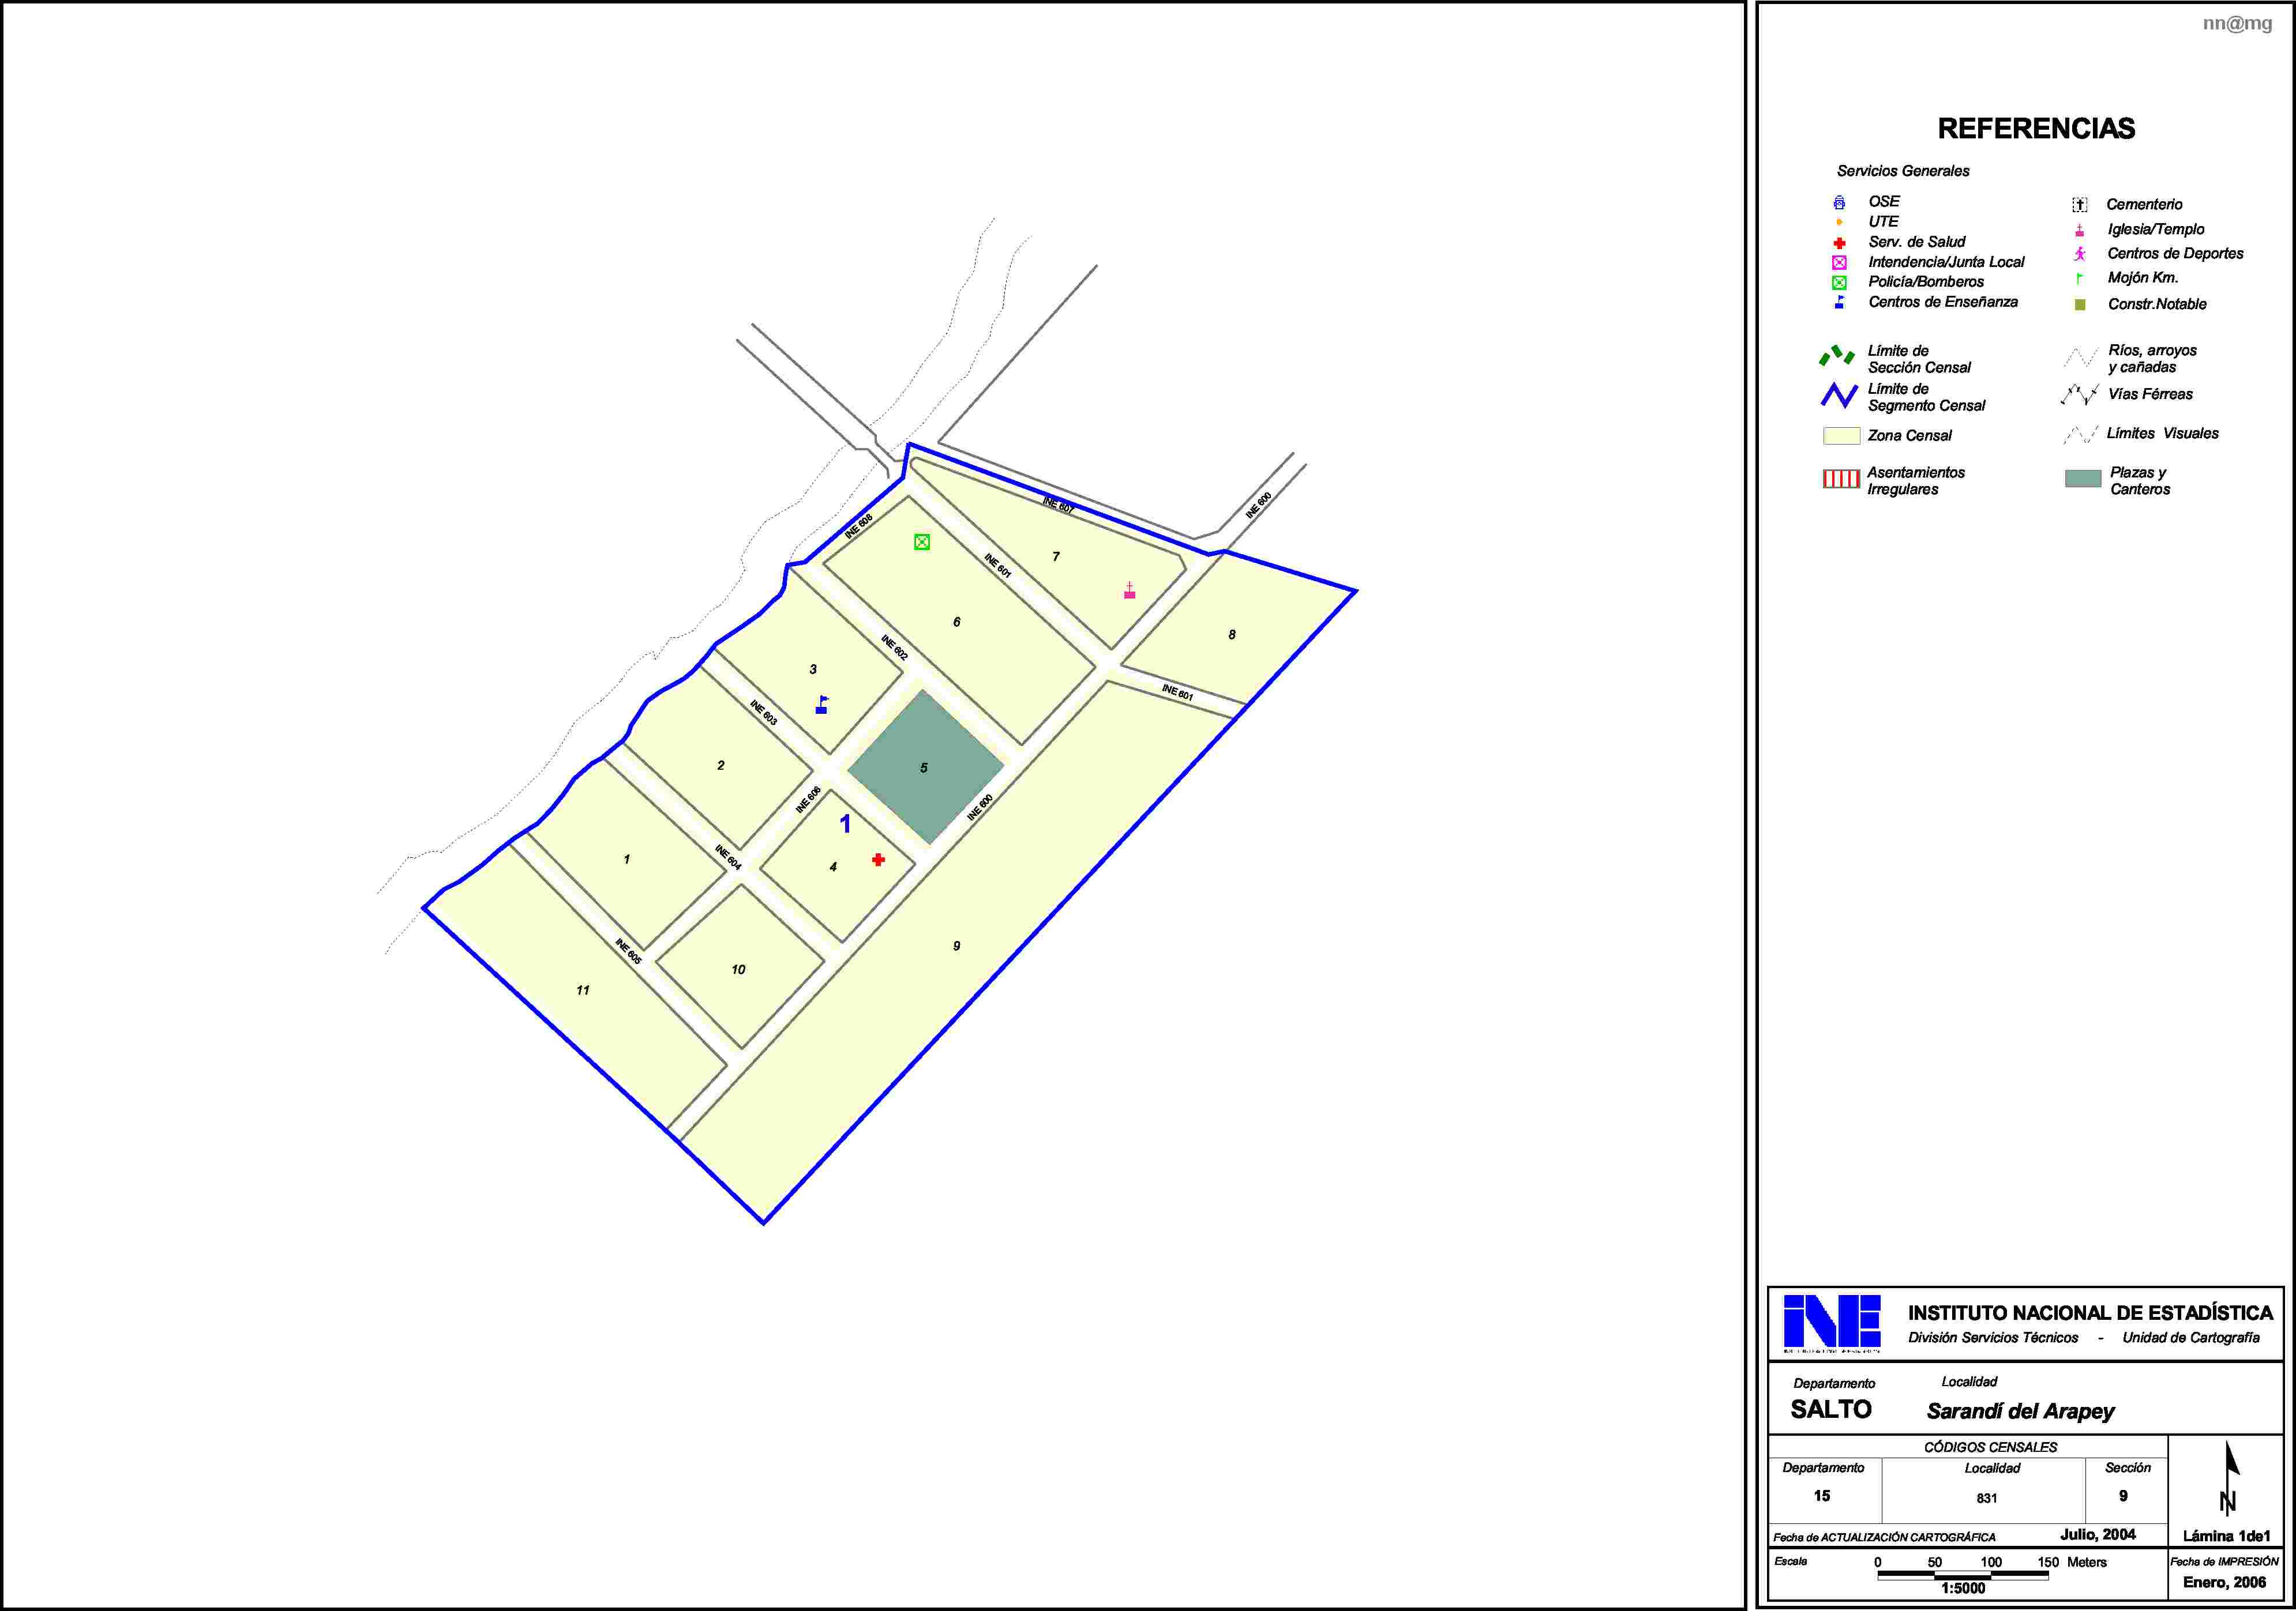Image resolution: width=2296 pixels, height=1611 pixels.
Task: Click the blue school flag in block 3
Action: [822, 705]
